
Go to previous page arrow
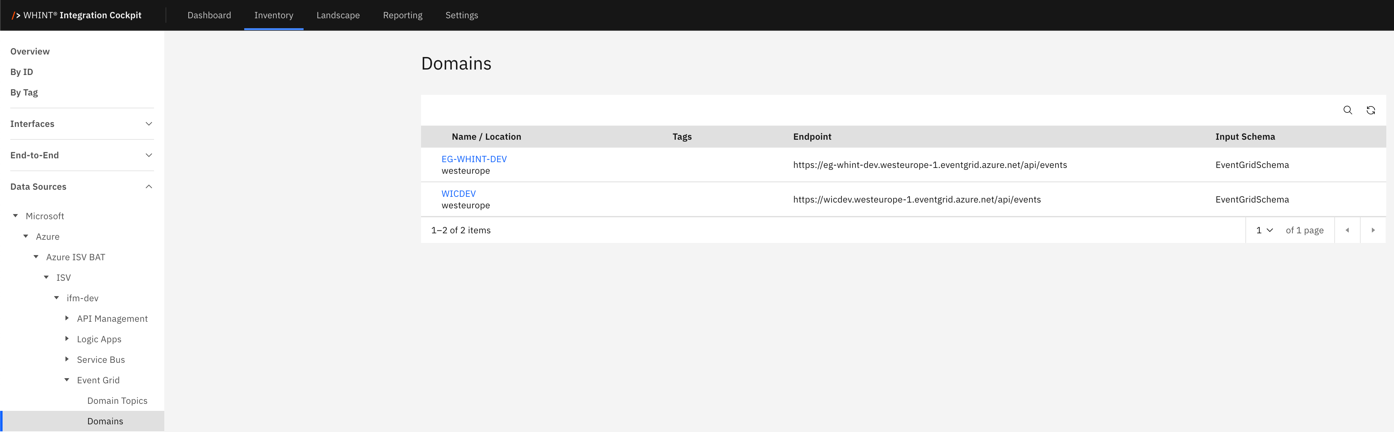coord(1347,230)
